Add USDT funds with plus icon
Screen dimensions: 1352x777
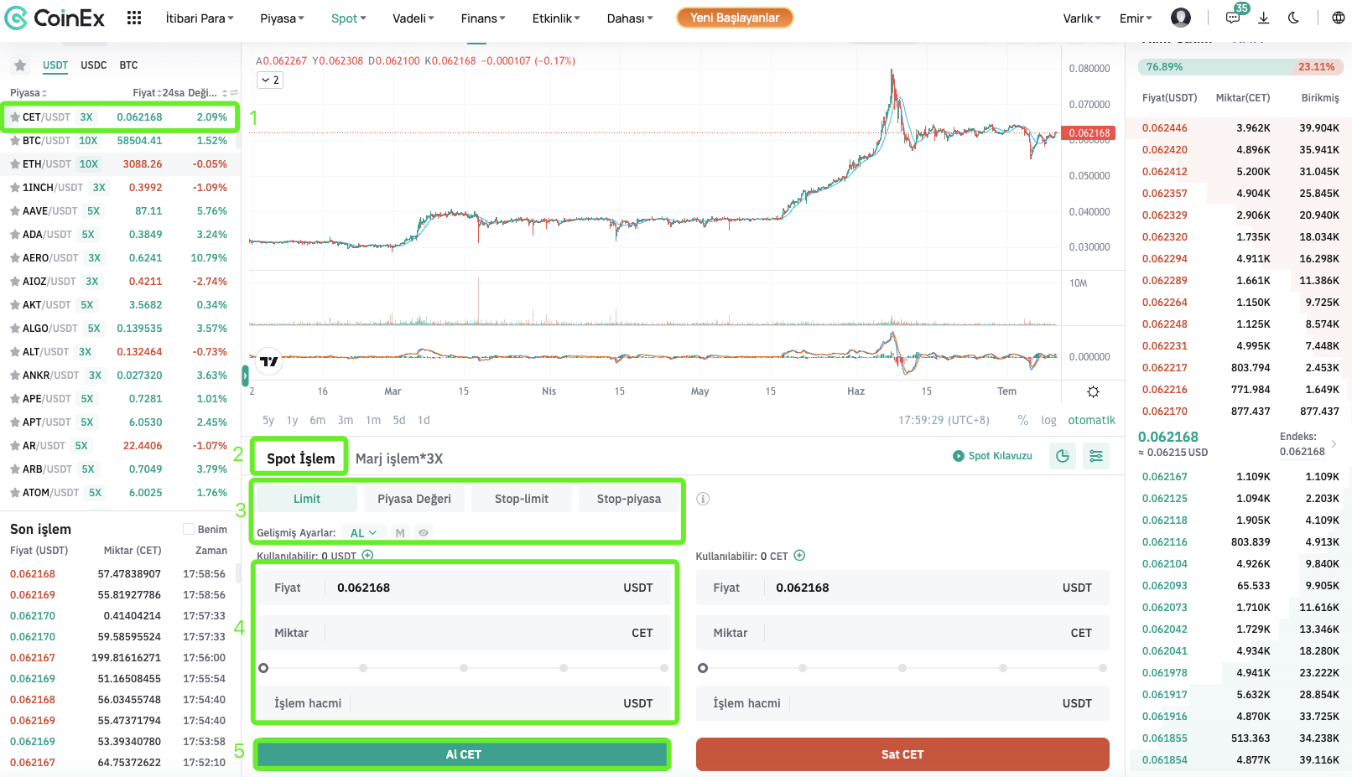[367, 556]
